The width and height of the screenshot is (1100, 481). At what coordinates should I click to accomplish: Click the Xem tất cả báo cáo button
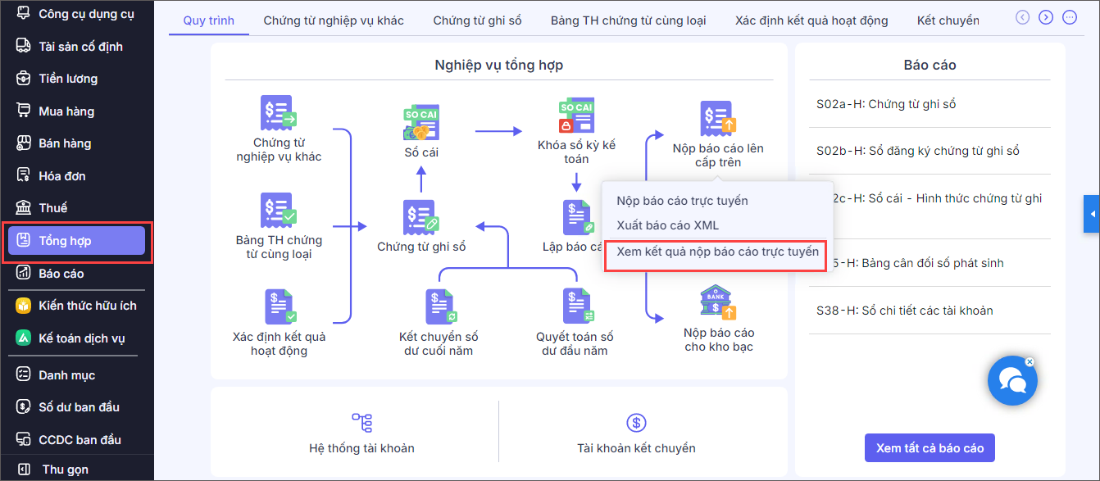(x=930, y=448)
